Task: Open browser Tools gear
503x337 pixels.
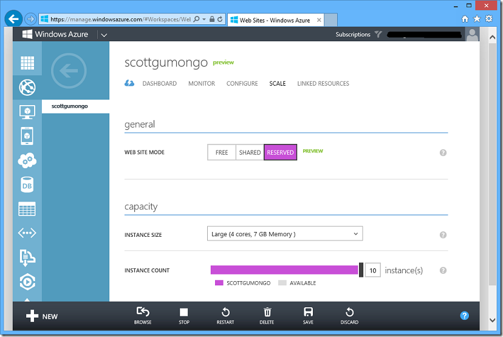Action: coord(489,19)
